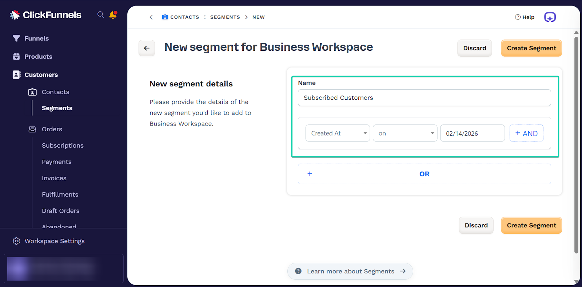
Task: Open the AI assistant sparkle icon
Action: (550, 17)
